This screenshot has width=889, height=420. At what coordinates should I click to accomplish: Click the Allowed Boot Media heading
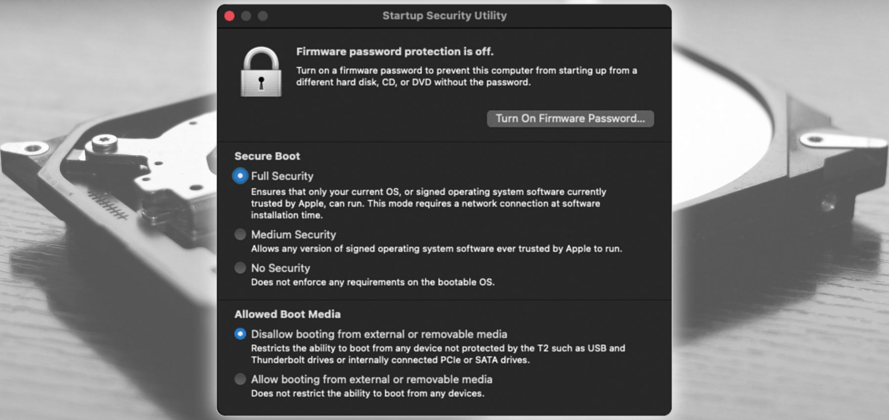click(x=287, y=314)
